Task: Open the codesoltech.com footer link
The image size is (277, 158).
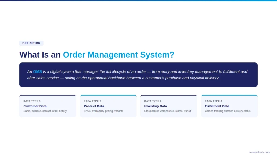Action: pyautogui.click(x=259, y=152)
